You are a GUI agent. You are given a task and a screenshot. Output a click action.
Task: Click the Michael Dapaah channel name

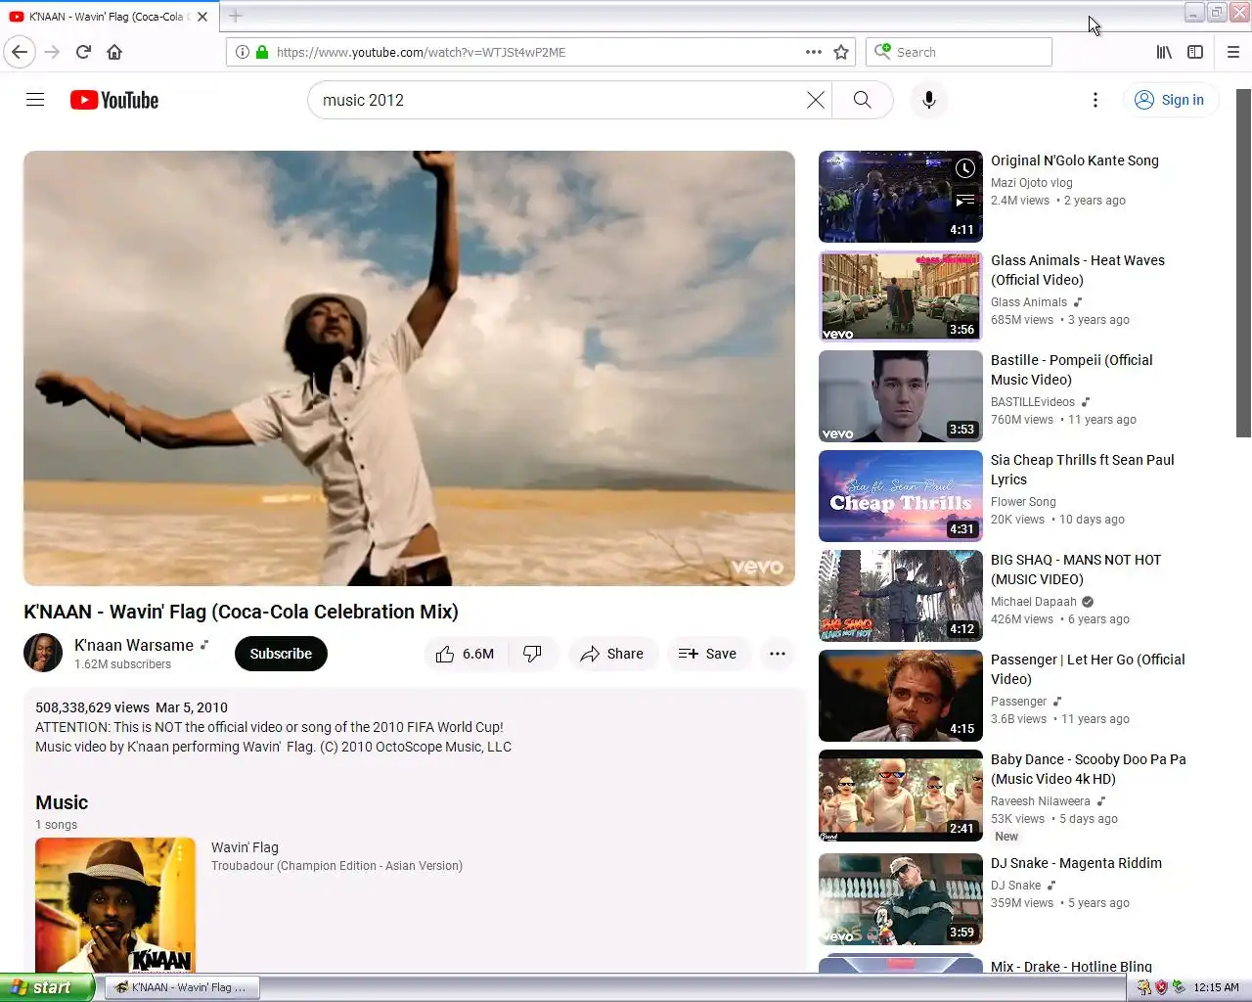pyautogui.click(x=1034, y=601)
